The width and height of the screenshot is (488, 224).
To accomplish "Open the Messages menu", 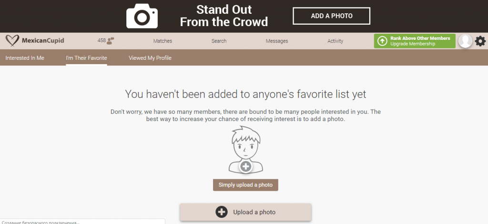I will [x=277, y=41].
